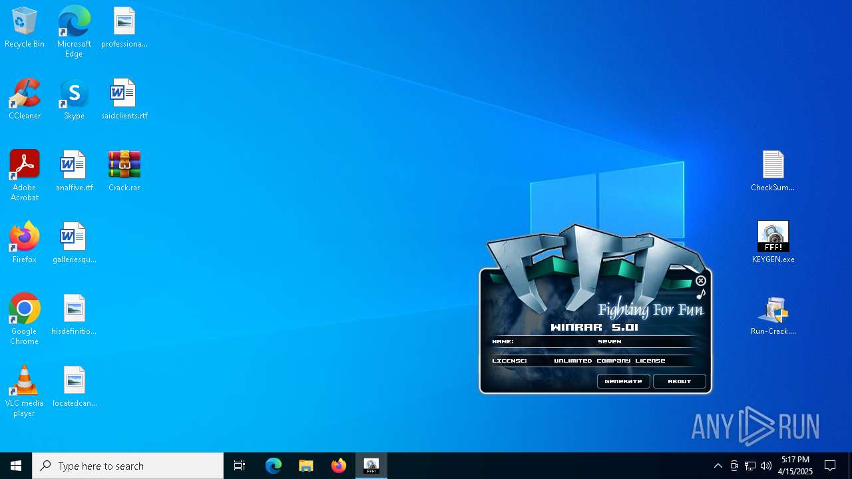Launch Skype from the desktop
The width and height of the screenshot is (852, 479).
pyautogui.click(x=74, y=100)
